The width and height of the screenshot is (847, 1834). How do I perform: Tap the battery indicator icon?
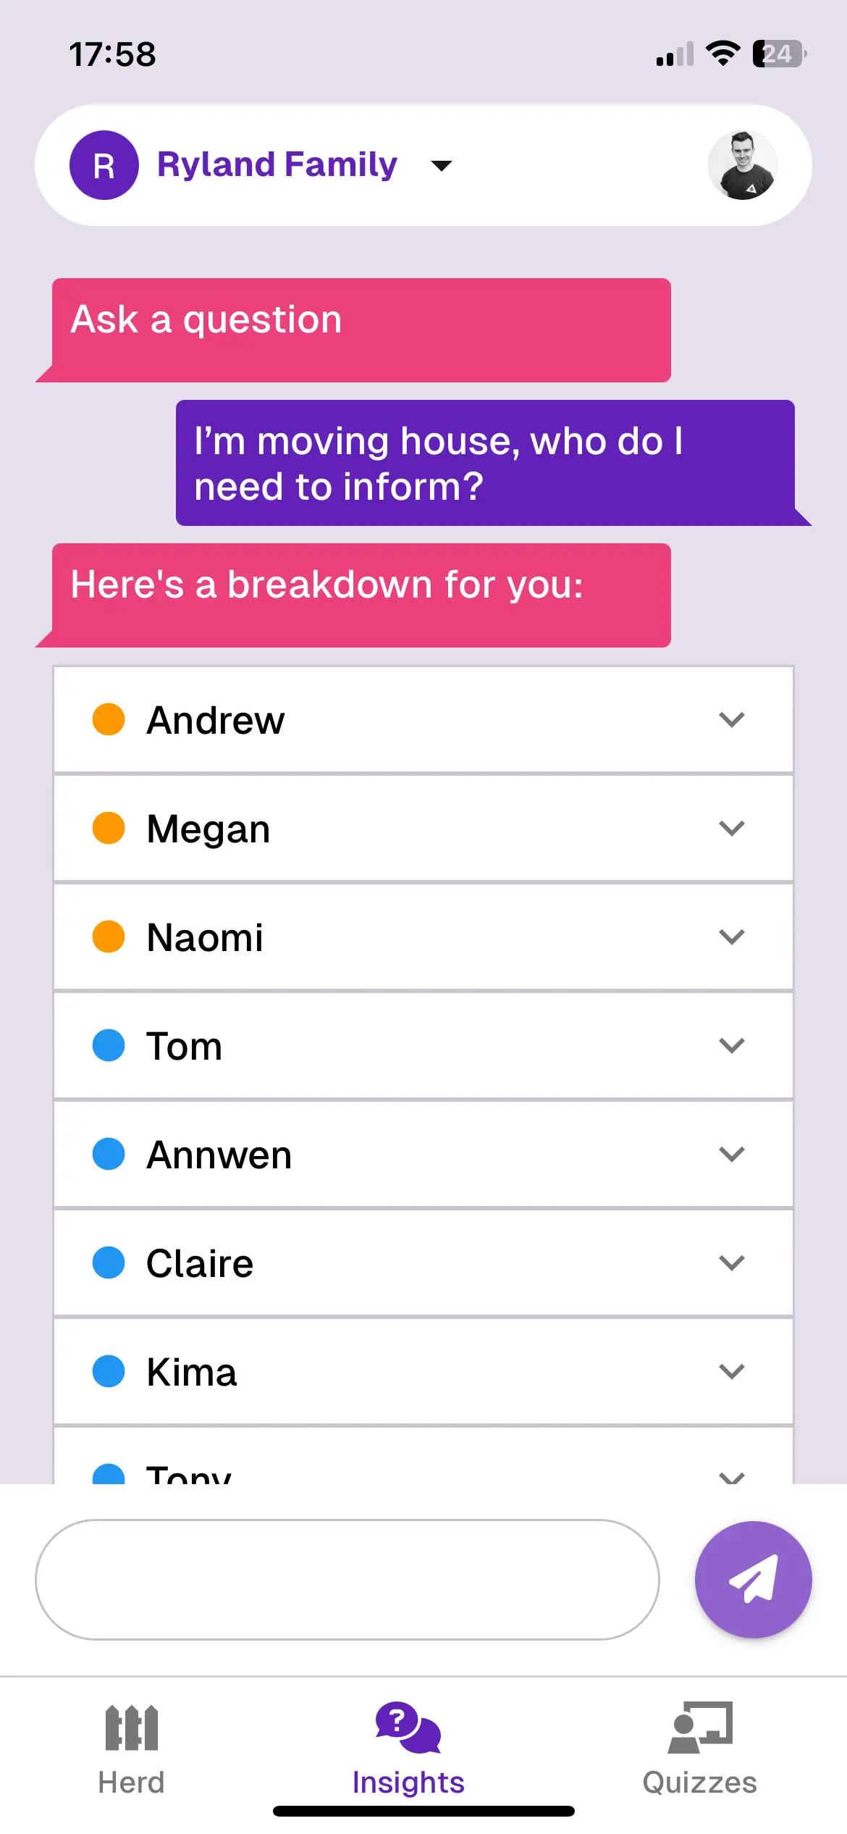pyautogui.click(x=779, y=54)
